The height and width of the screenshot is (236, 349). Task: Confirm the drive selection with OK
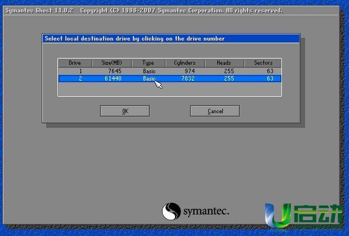125,111
